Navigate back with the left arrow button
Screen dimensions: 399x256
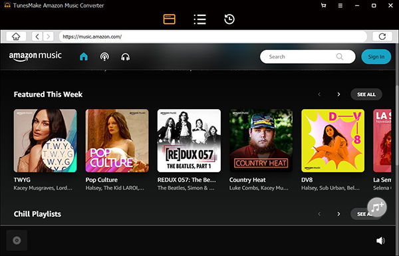coord(37,37)
